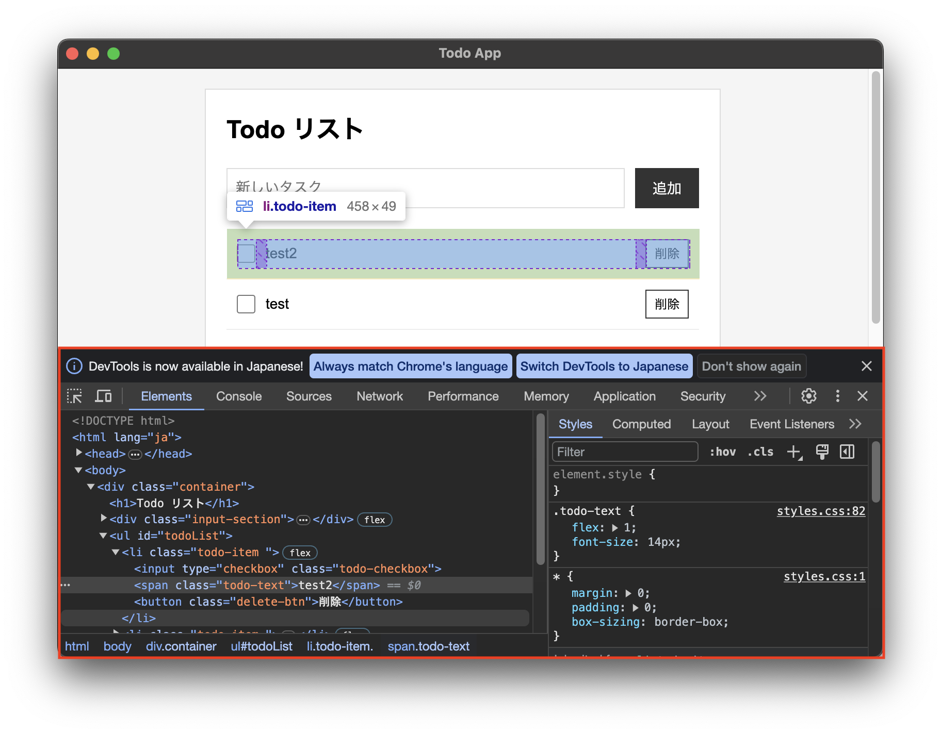Toggle the rendering emulations paintbrush icon
This screenshot has width=941, height=734.
pyautogui.click(x=822, y=452)
